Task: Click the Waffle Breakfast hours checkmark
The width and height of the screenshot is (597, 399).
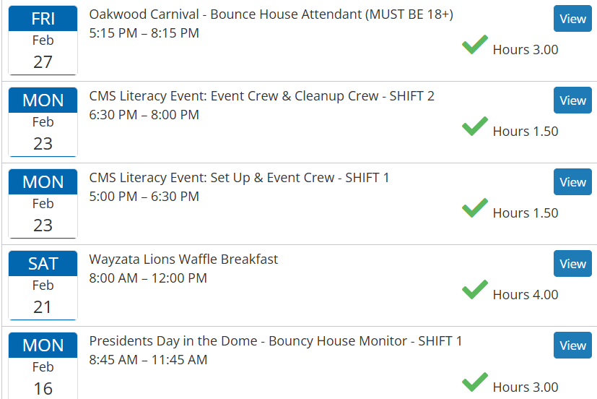Action: click(474, 291)
